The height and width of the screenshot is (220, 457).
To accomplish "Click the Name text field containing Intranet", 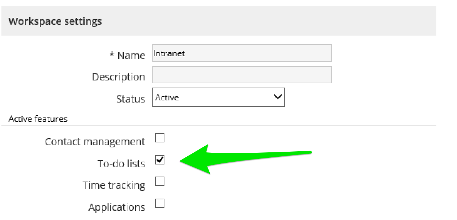I will pos(242,53).
